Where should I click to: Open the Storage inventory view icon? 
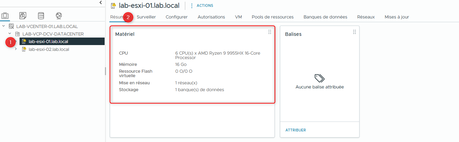[x=41, y=16]
